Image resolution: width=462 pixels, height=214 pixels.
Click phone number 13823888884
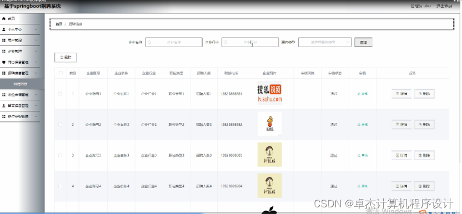tap(232, 186)
